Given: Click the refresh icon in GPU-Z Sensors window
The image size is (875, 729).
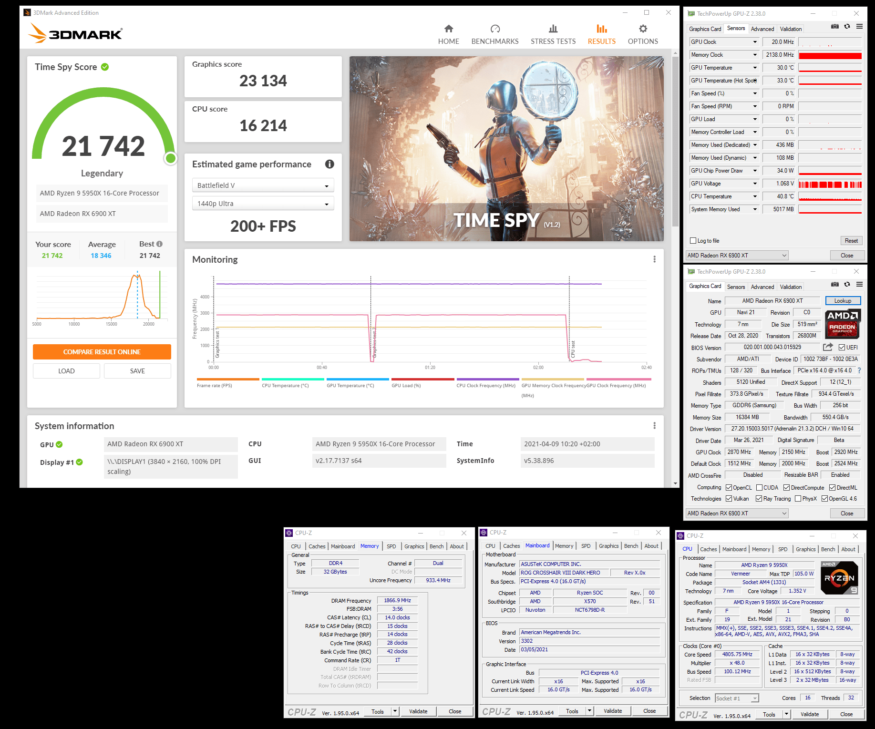Looking at the screenshot, I should (847, 27).
